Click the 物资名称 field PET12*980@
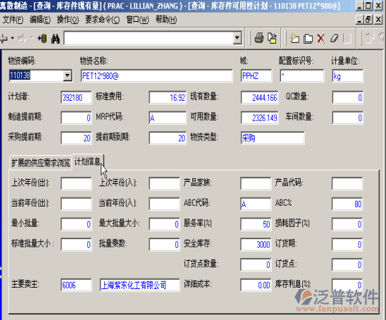The width and height of the screenshot is (386, 320). [156, 75]
